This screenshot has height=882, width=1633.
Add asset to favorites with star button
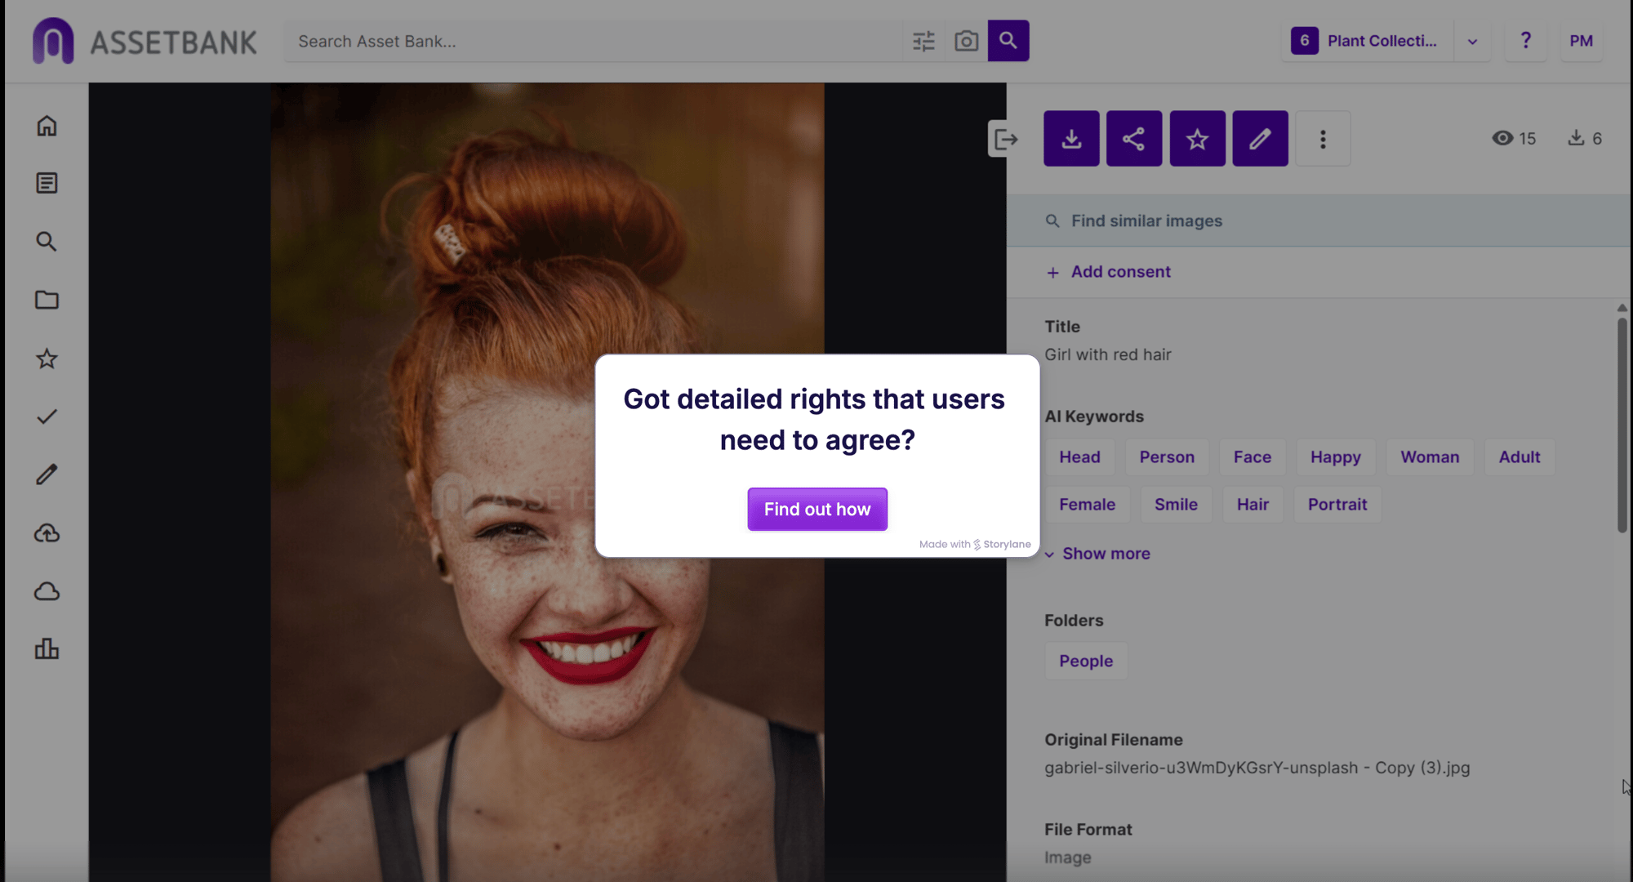click(1197, 139)
